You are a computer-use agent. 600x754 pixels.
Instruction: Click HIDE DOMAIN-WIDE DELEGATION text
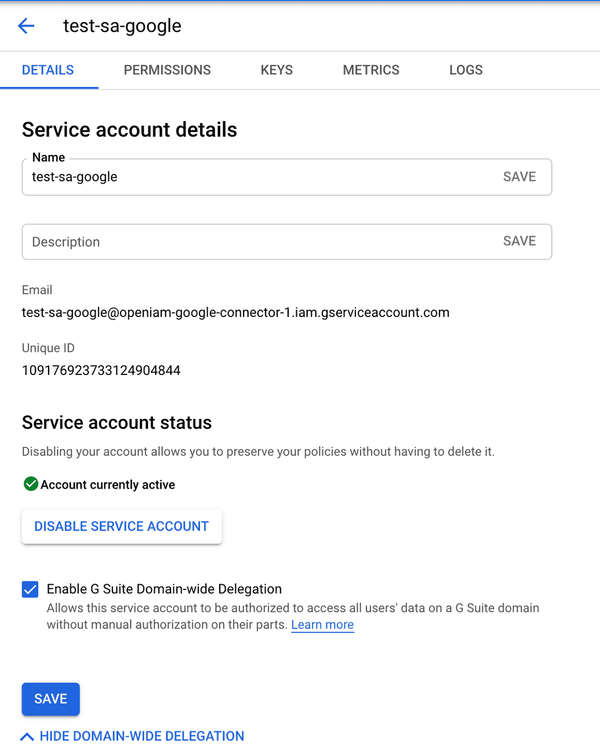[141, 736]
